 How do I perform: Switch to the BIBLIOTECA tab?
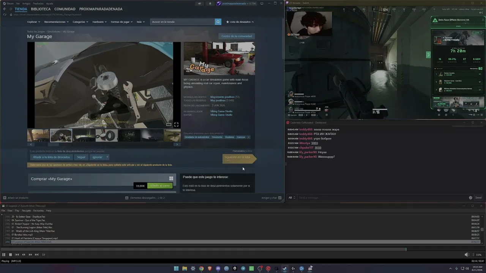41,9
